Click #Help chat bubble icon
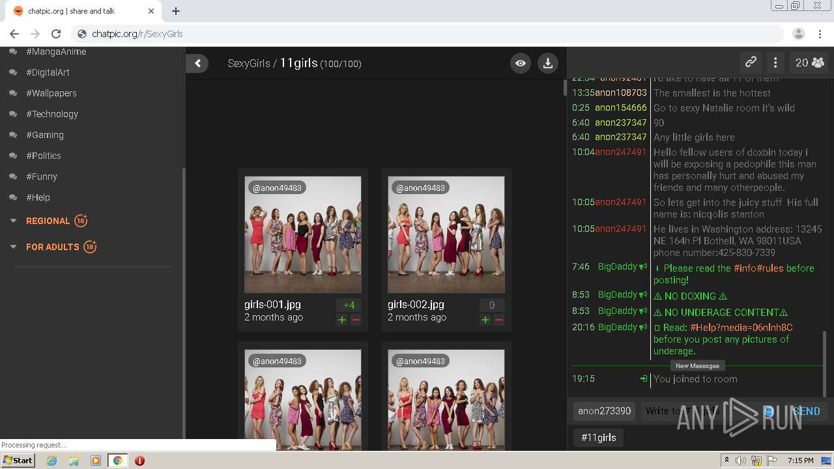 [13, 197]
